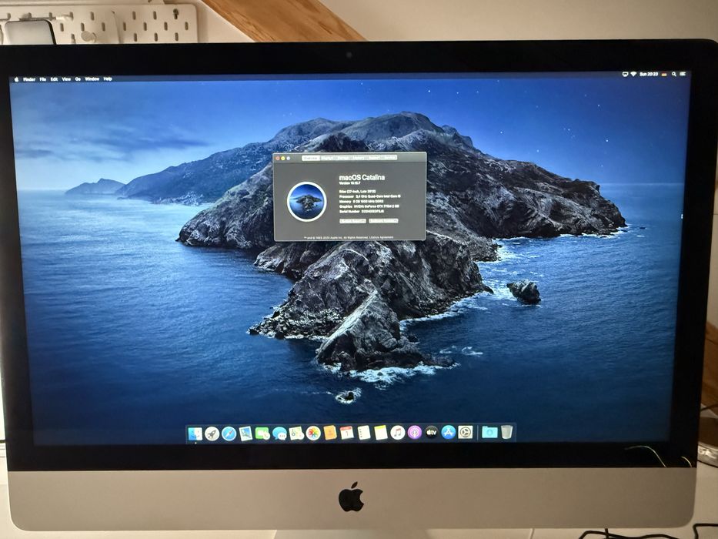
Task: Open the Finder menu
Action: (29, 79)
